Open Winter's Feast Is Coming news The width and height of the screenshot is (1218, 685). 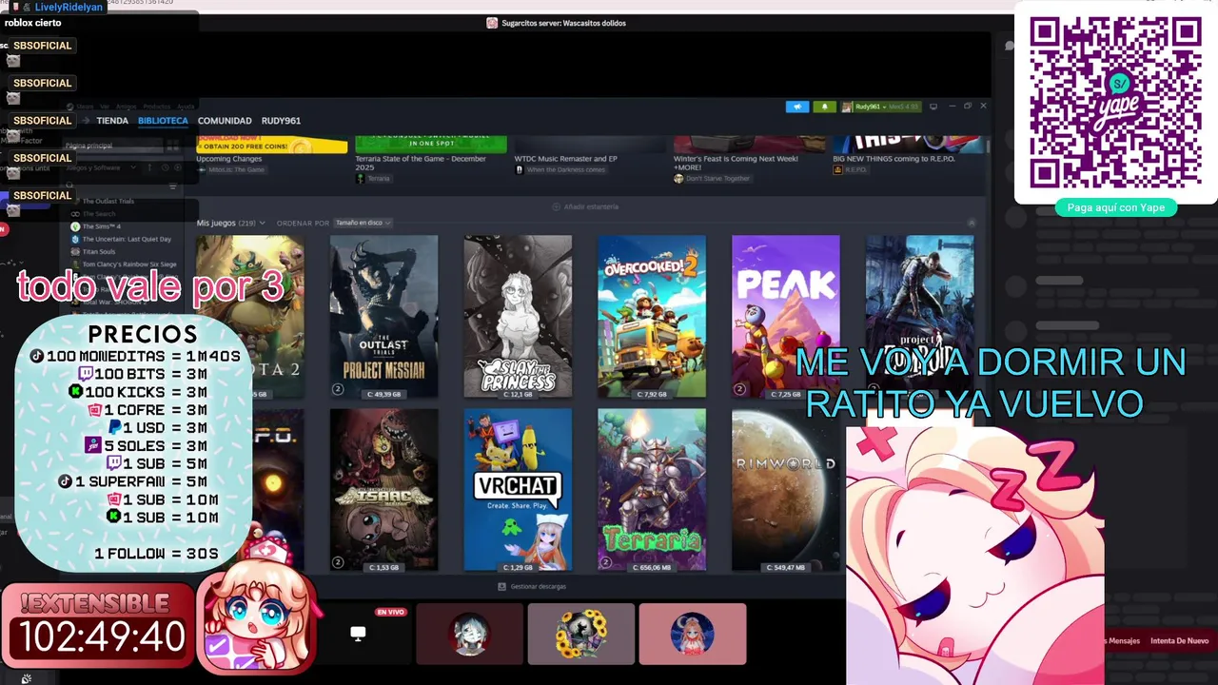(736, 163)
